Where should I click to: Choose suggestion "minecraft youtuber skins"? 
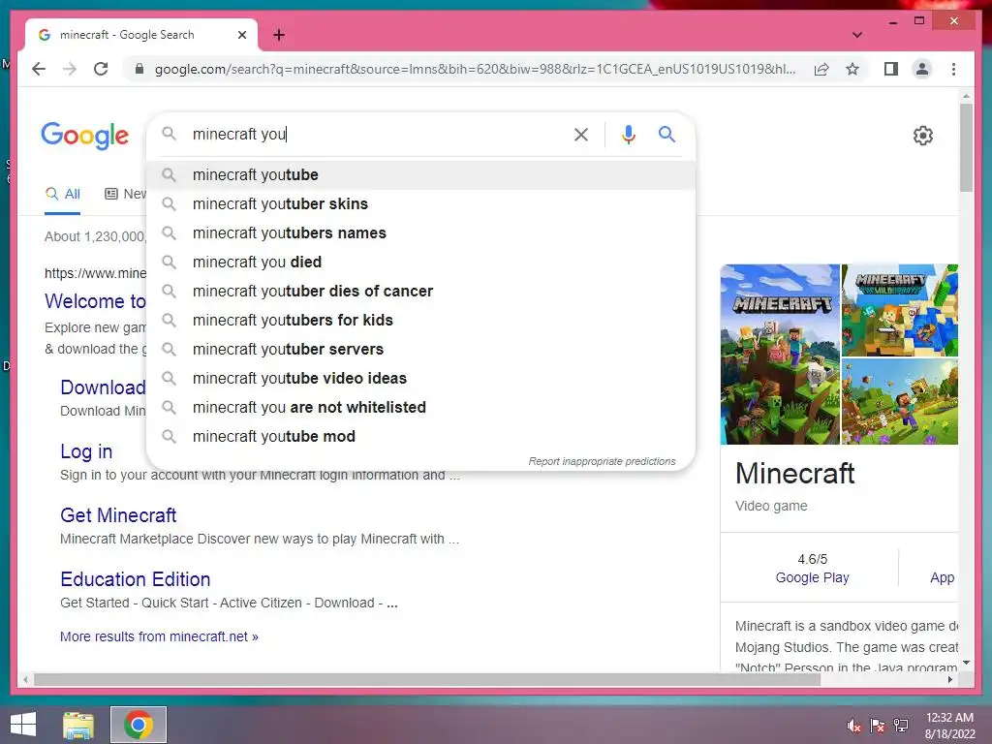pyautogui.click(x=420, y=203)
